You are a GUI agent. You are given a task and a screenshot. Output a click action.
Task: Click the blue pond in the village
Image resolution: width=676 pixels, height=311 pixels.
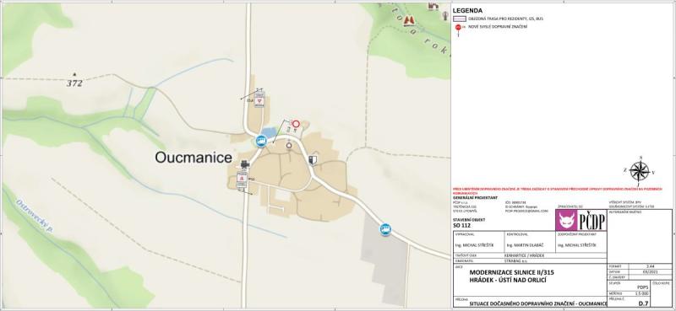[x=269, y=133]
